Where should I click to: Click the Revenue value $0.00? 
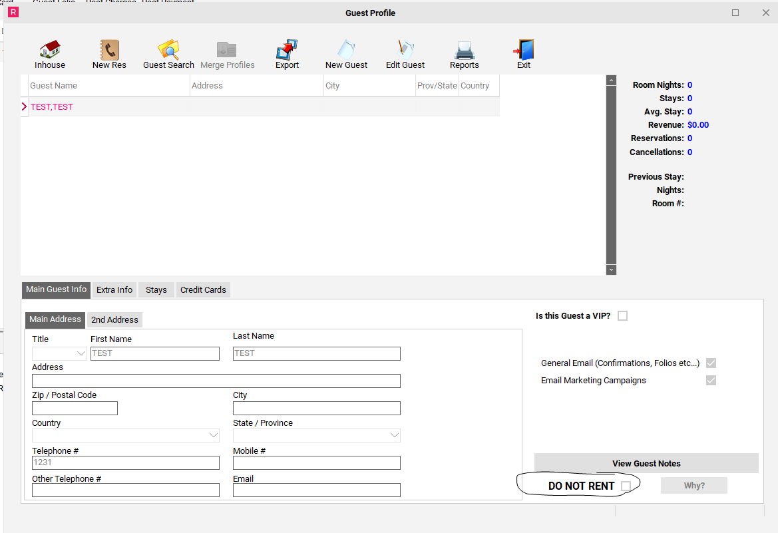pos(698,125)
